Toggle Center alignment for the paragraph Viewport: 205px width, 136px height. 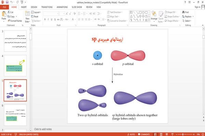pyautogui.click(x=82, y=19)
